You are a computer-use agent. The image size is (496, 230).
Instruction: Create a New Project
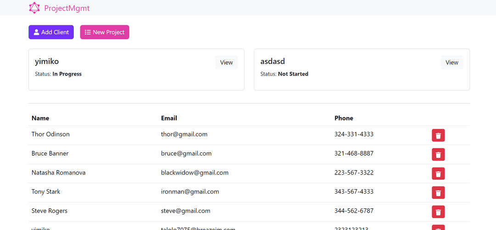(x=105, y=32)
